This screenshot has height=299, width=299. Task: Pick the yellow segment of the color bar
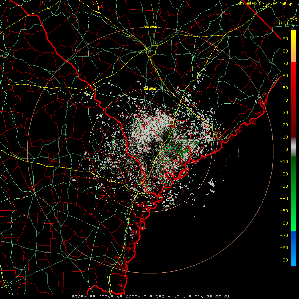293,46
